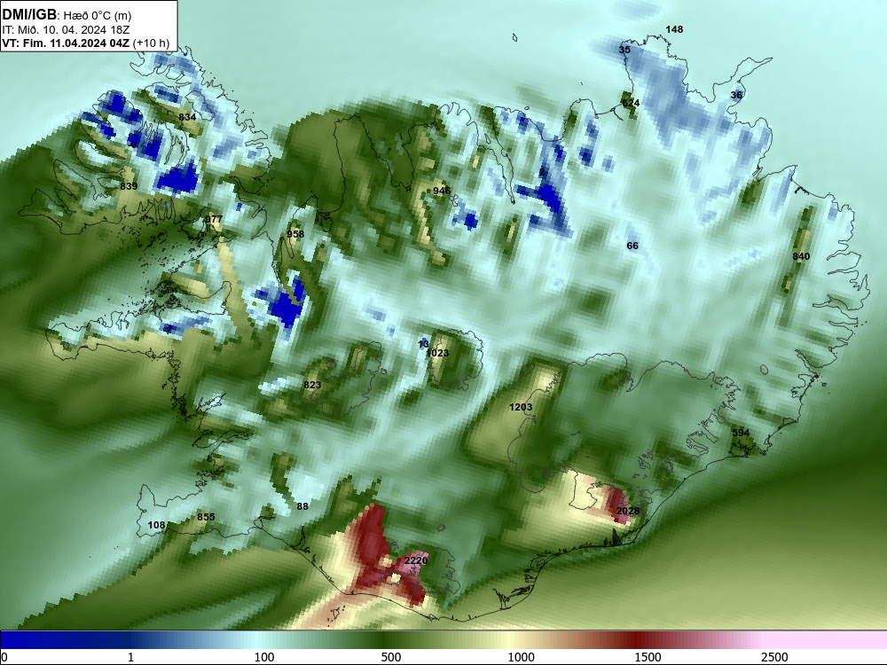Click the map value 35

(624, 50)
